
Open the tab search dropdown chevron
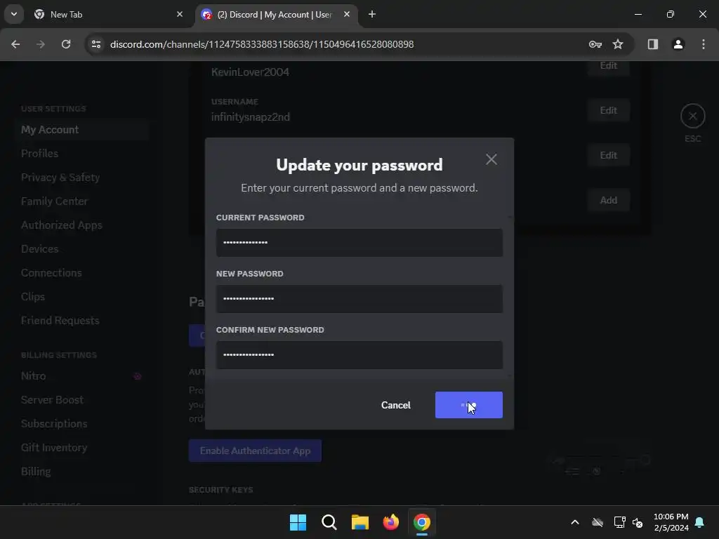point(14,14)
